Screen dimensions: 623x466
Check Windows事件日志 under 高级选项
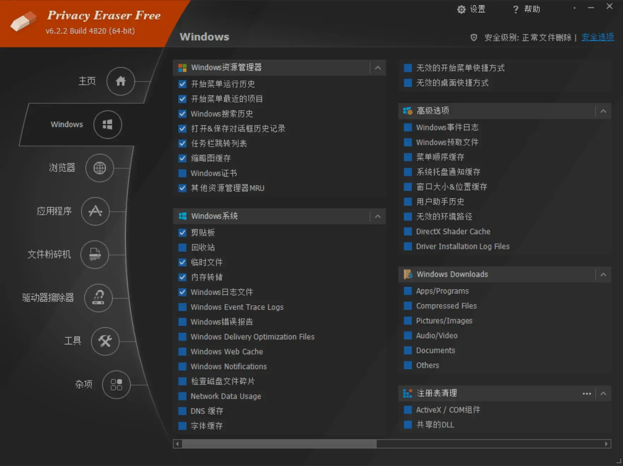pos(408,127)
